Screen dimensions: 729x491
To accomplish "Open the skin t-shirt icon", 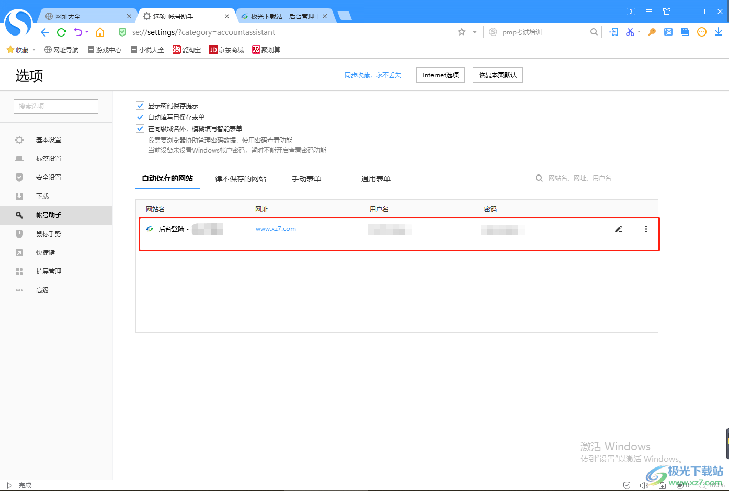I will point(667,11).
